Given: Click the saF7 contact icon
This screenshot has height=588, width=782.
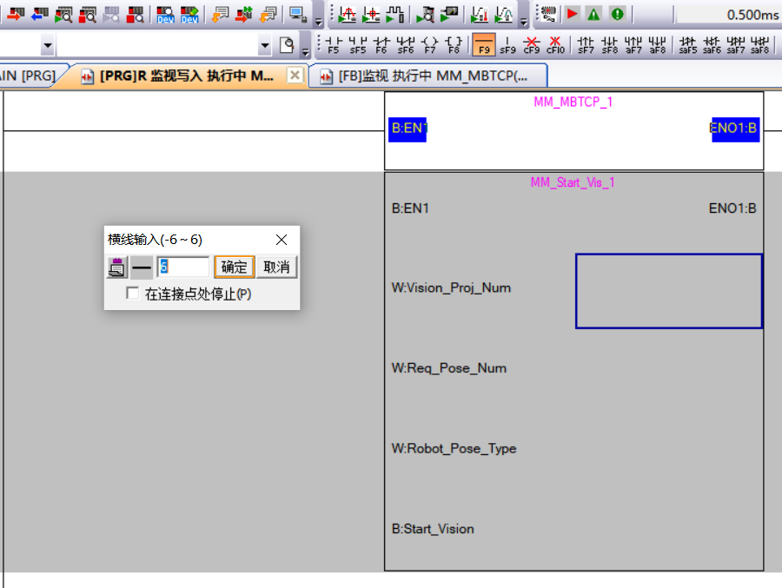Looking at the screenshot, I should 736,45.
